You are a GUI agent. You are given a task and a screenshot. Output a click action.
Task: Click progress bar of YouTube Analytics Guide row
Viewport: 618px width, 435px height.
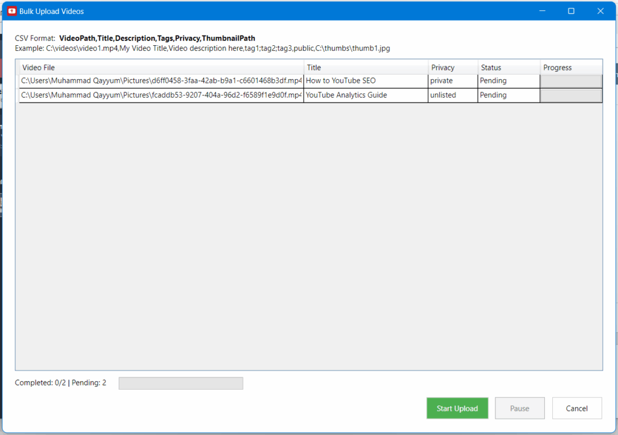[571, 96]
